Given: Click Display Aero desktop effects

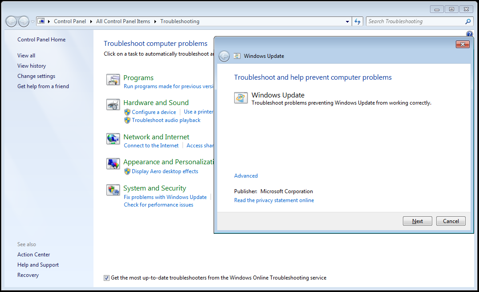Looking at the screenshot, I should pyautogui.click(x=165, y=171).
